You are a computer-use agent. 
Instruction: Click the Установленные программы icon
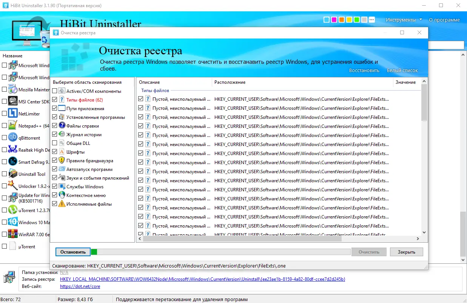(x=62, y=117)
